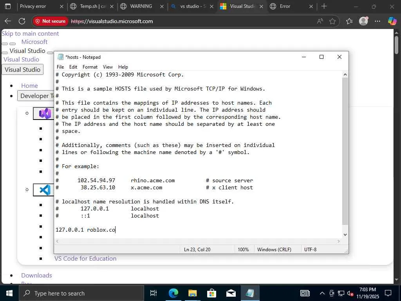
Task: Click the browser back arrow
Action: coord(8,21)
